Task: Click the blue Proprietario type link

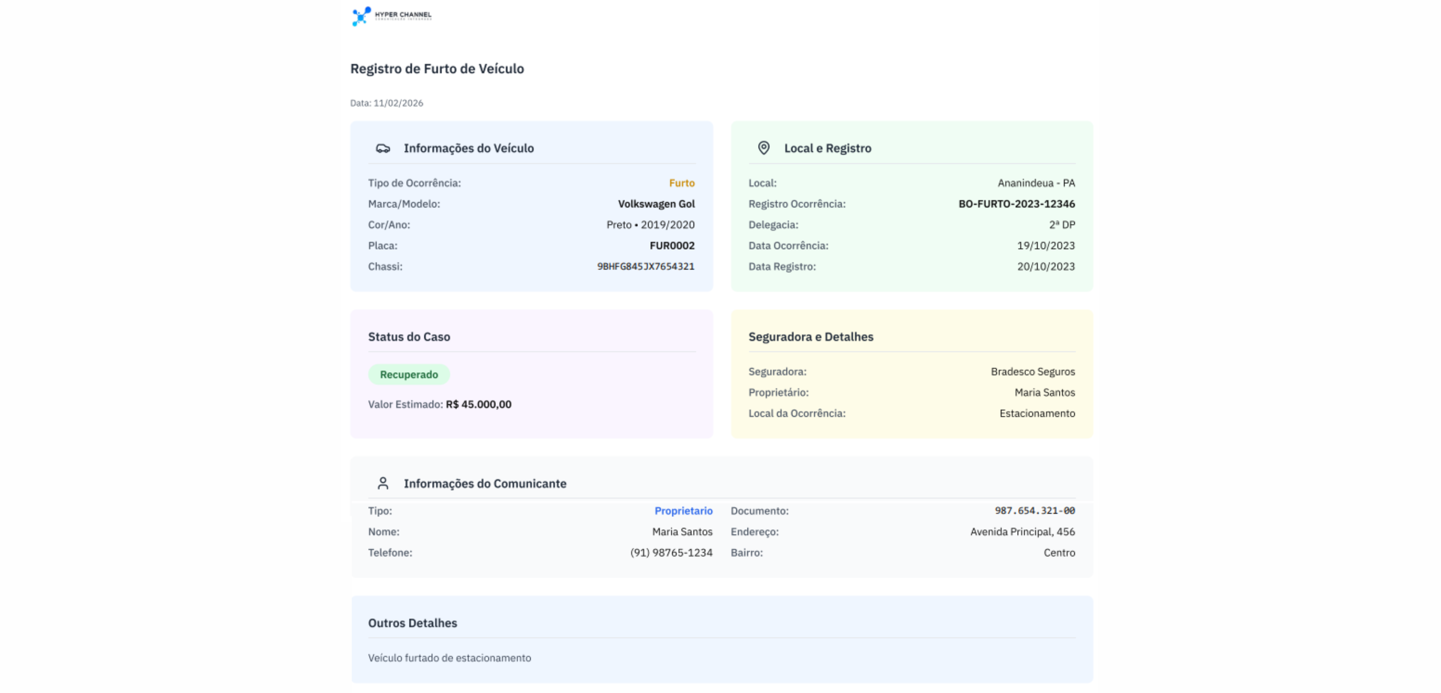Action: coord(684,511)
